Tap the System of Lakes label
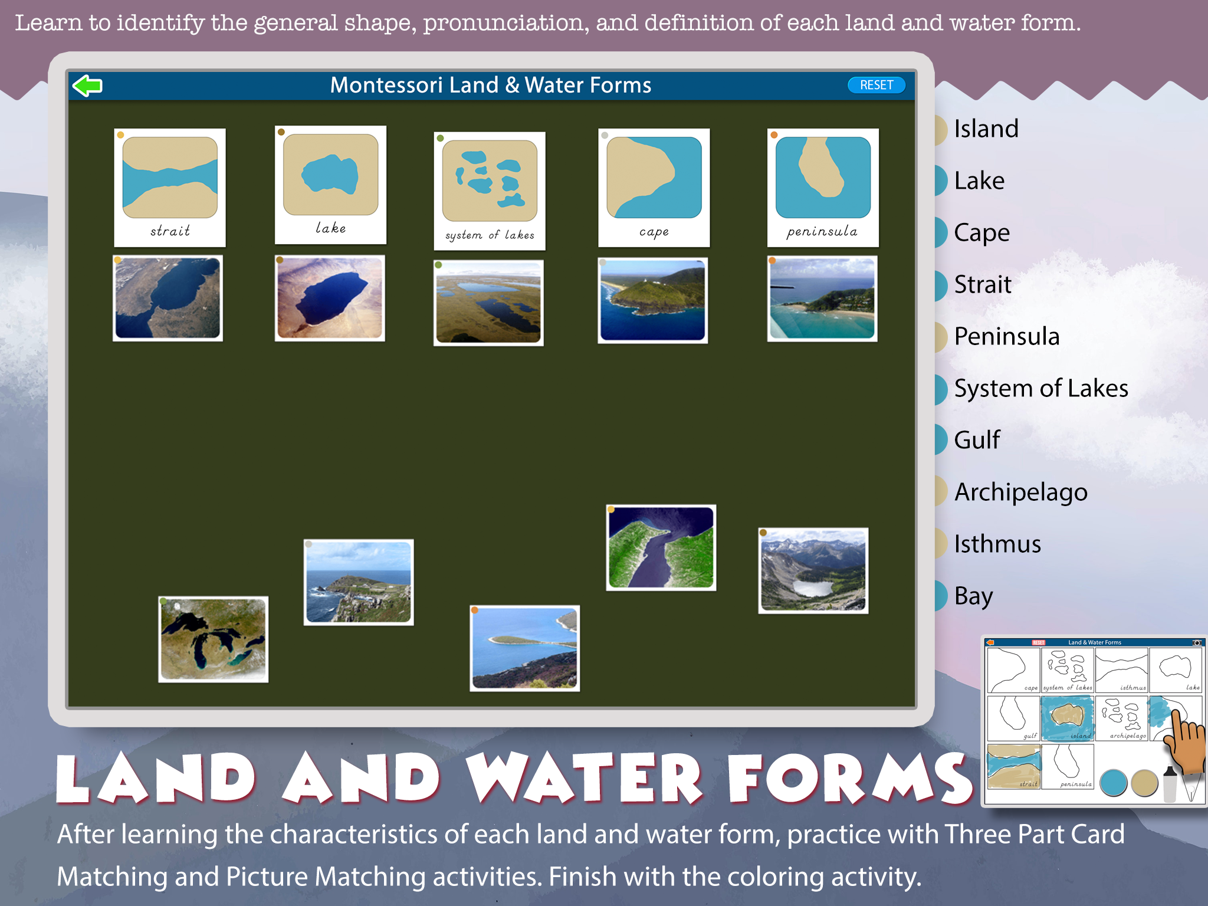The image size is (1208, 906). pos(1041,388)
